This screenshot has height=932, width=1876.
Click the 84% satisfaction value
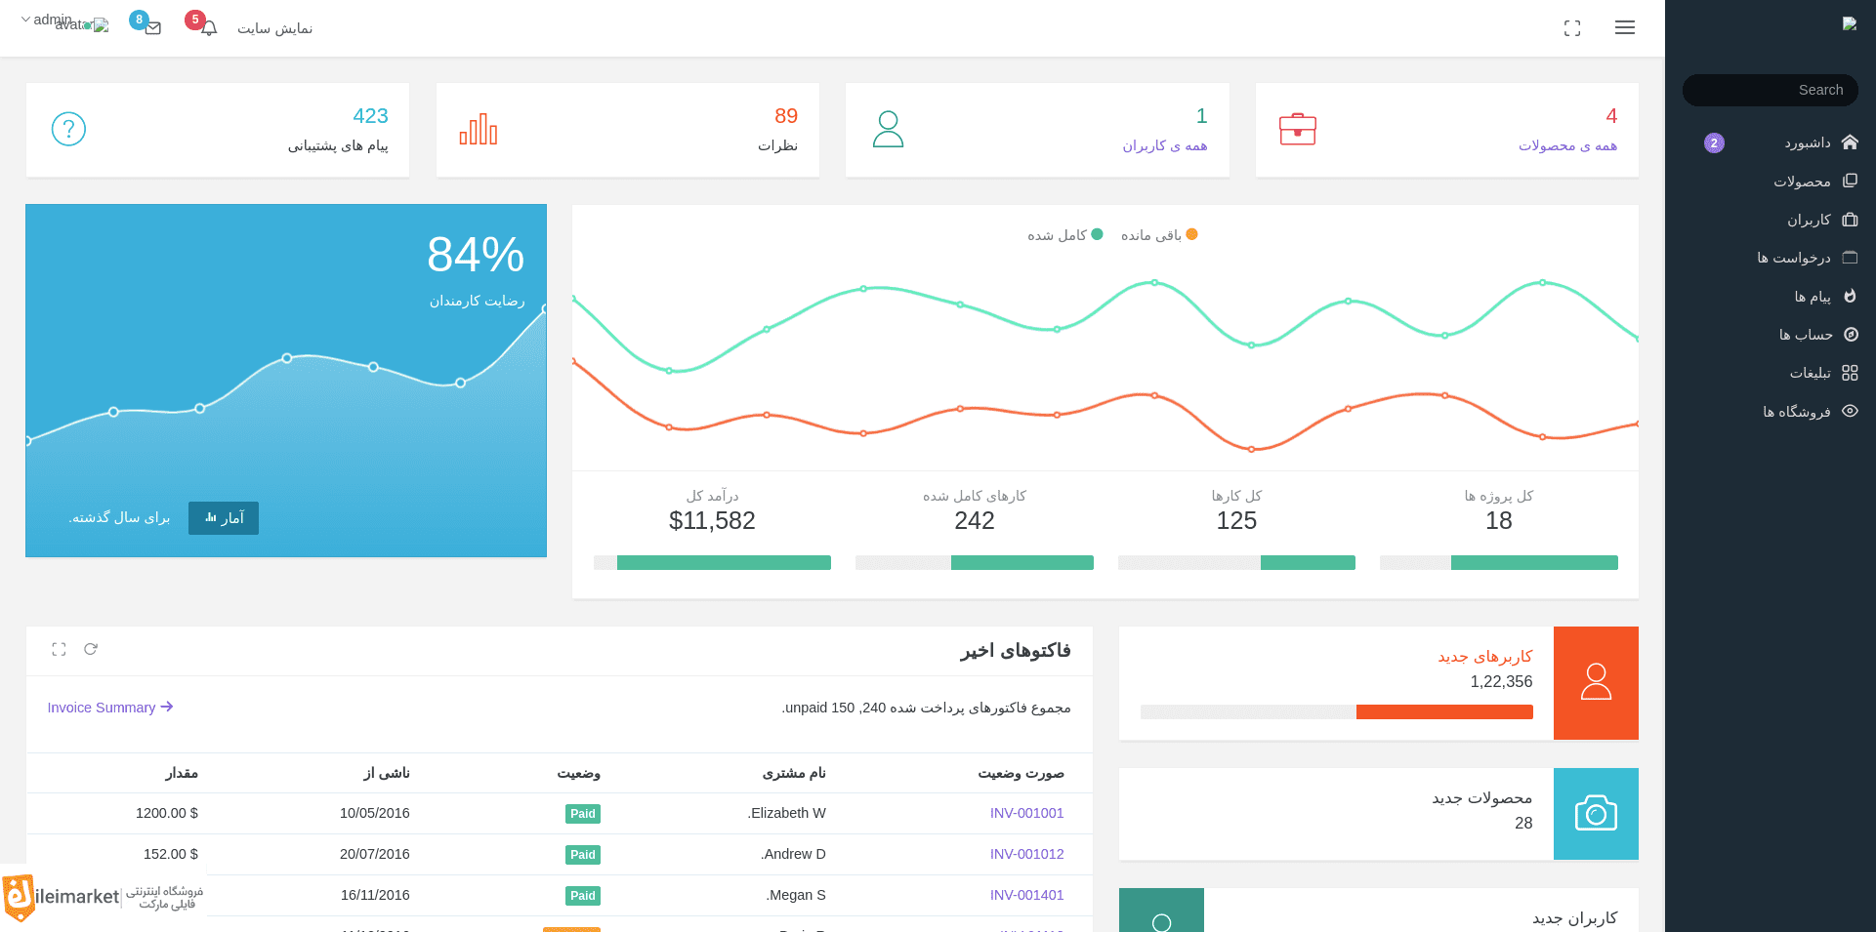[476, 255]
